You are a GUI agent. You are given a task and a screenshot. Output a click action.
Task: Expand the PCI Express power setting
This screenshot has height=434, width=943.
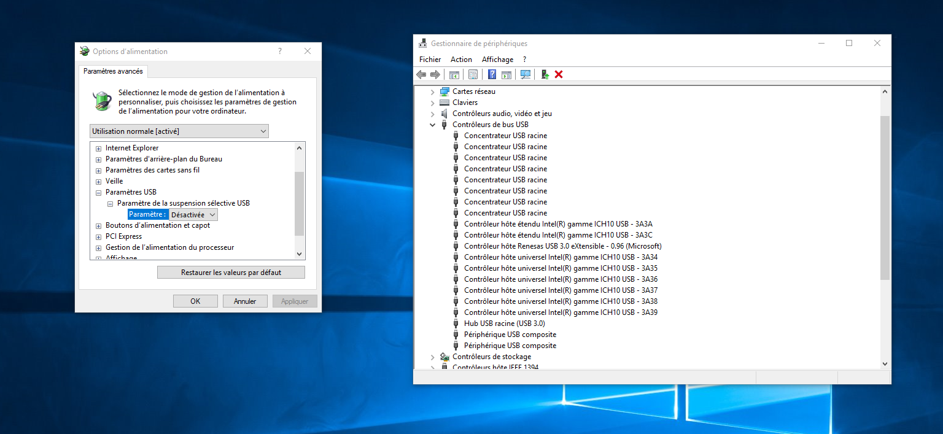(x=98, y=236)
